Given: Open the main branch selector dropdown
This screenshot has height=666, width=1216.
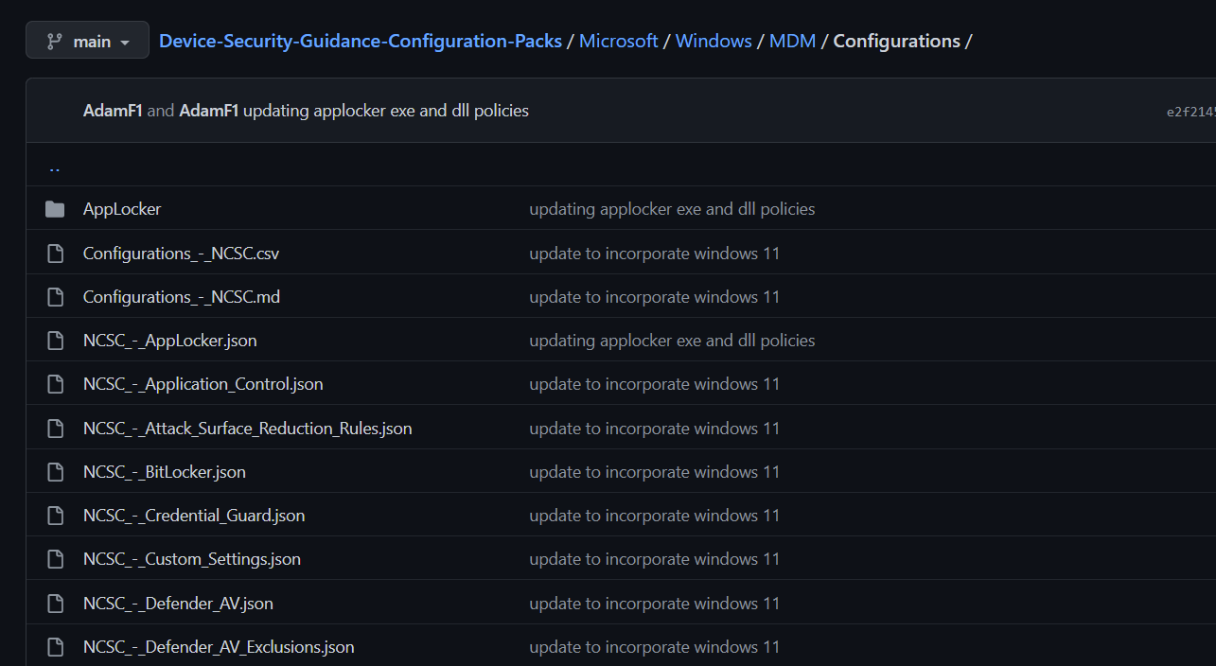Looking at the screenshot, I should (87, 41).
